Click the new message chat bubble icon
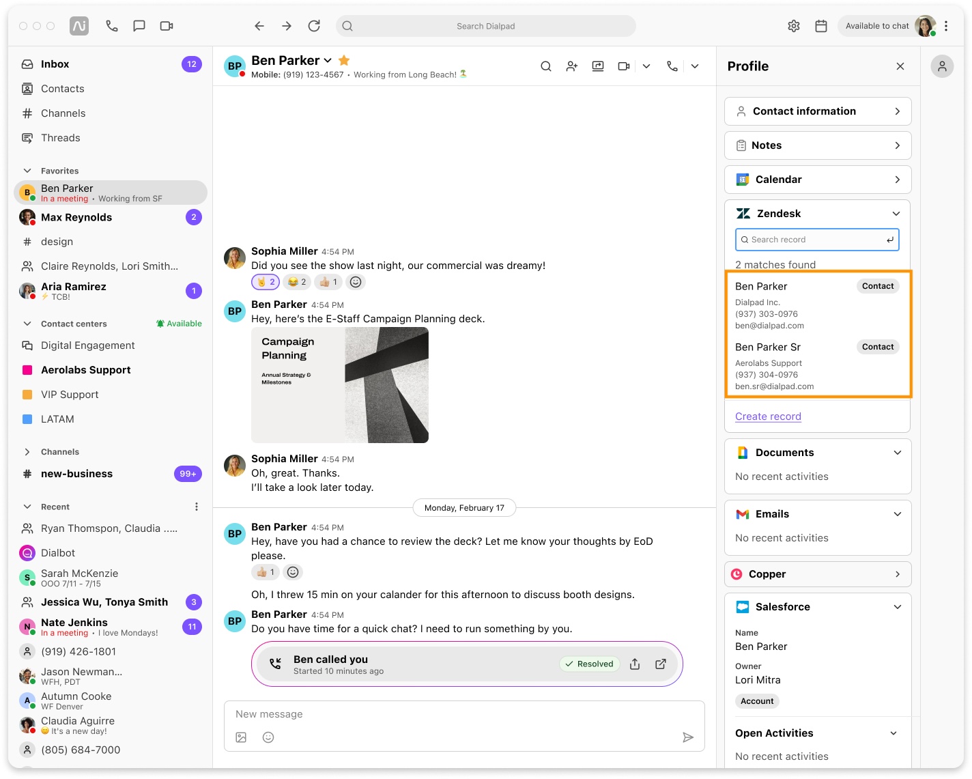Screen dimensions: 972x779 (139, 26)
